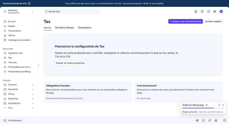Viewport: 229px width, 124px height.
Task: Click the info icon beside Environnement de test
Action: [x=29, y=3]
